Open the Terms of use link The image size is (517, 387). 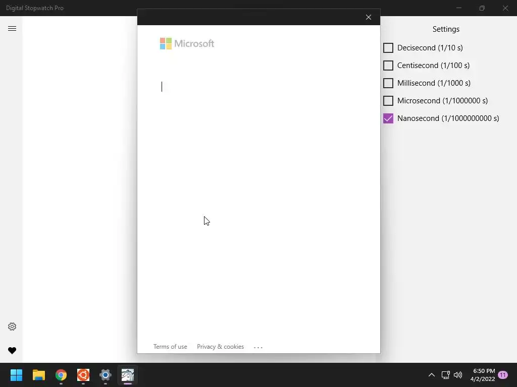pos(170,347)
